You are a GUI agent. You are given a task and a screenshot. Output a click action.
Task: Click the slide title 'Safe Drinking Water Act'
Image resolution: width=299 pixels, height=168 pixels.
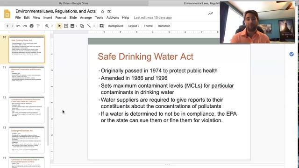click(x=145, y=56)
